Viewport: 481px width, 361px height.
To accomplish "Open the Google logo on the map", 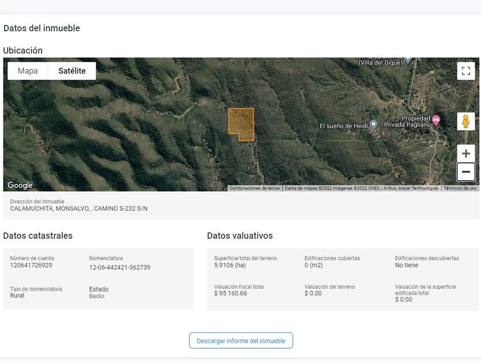I will tap(20, 185).
